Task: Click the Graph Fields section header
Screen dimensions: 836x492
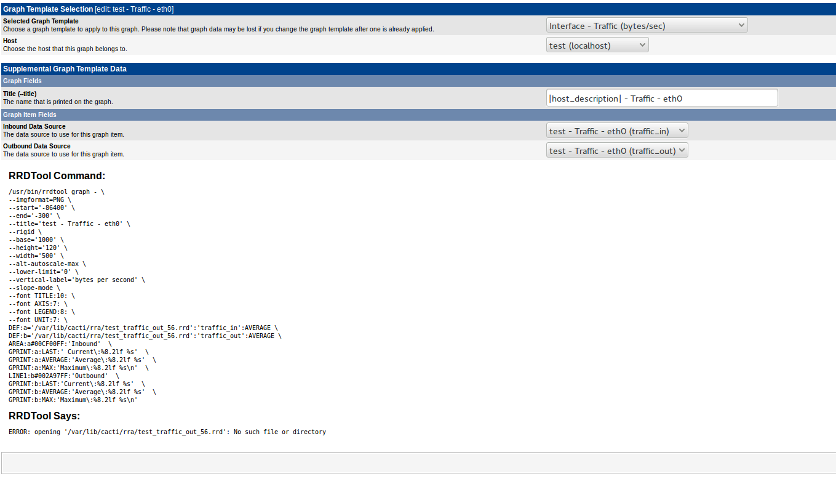Action: click(x=418, y=81)
